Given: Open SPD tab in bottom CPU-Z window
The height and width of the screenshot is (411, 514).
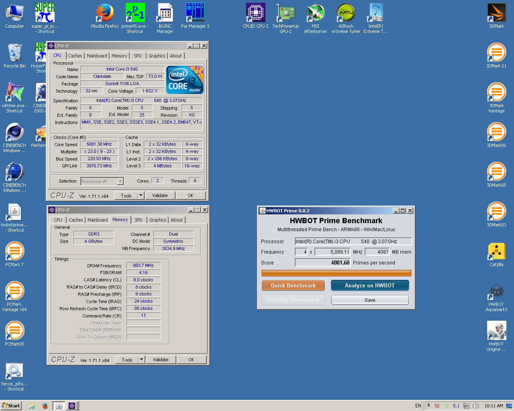Looking at the screenshot, I should coord(139,220).
